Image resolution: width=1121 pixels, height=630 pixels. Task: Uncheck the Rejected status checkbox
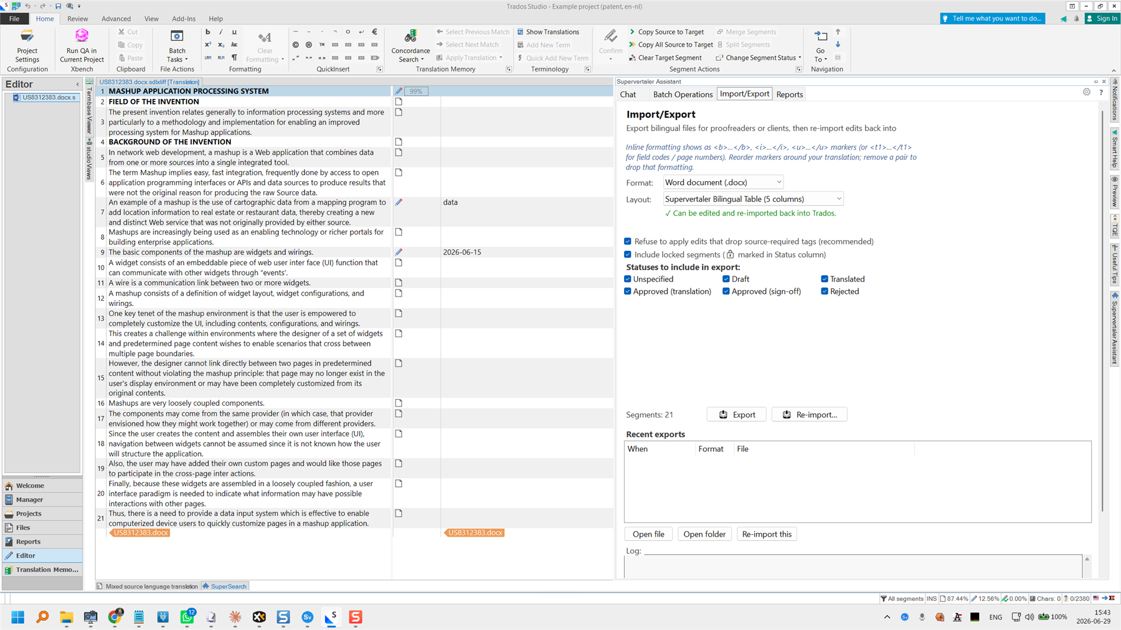[825, 291]
